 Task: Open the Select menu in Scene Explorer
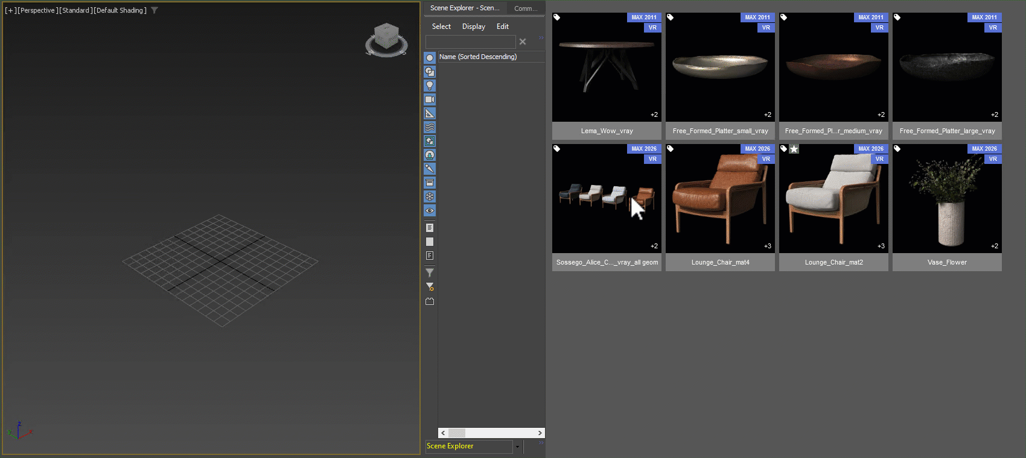441,27
